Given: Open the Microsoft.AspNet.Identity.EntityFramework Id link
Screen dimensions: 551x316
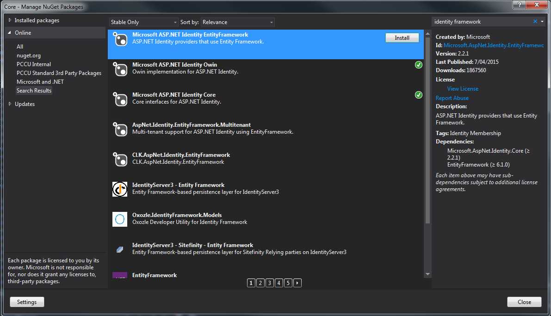Looking at the screenshot, I should [493, 45].
